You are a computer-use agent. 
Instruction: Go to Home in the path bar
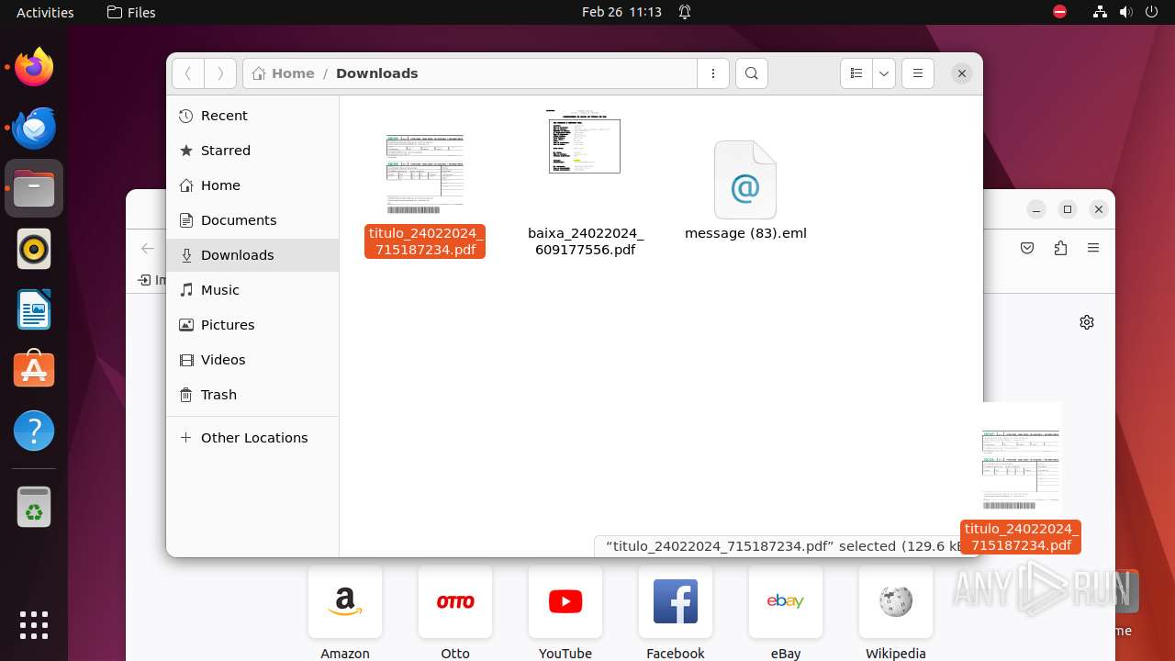[284, 73]
